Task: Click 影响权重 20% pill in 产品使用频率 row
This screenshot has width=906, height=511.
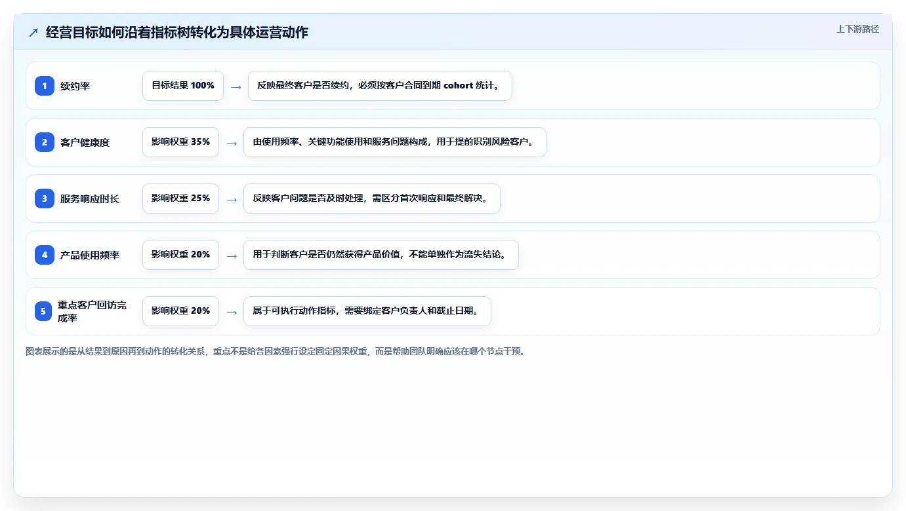Action: tap(180, 255)
